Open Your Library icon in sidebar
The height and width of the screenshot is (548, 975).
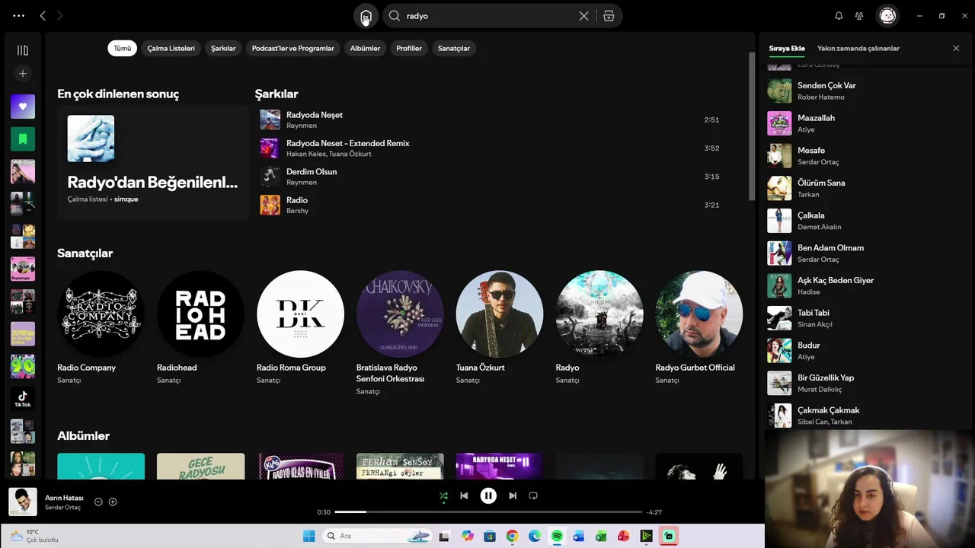pos(23,50)
